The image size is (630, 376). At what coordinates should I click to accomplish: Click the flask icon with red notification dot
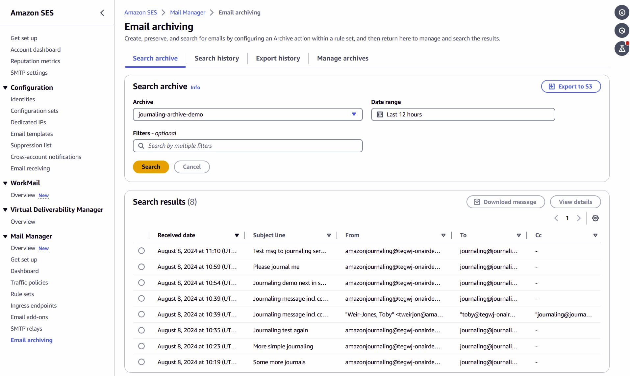[622, 48]
